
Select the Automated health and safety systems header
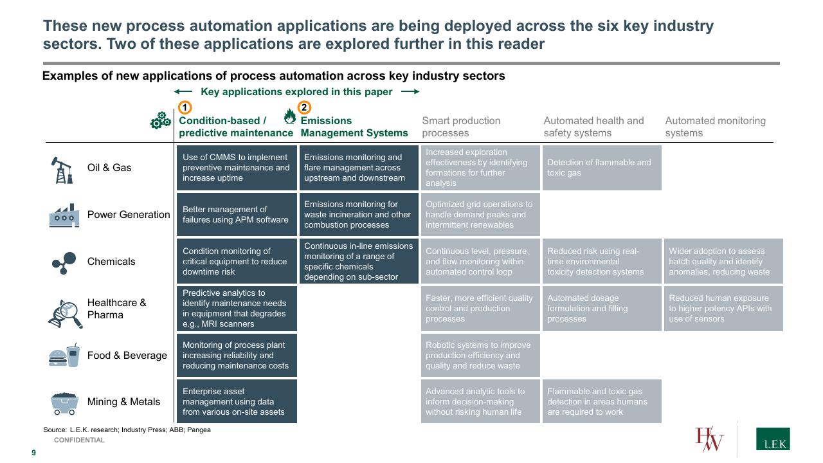593,127
